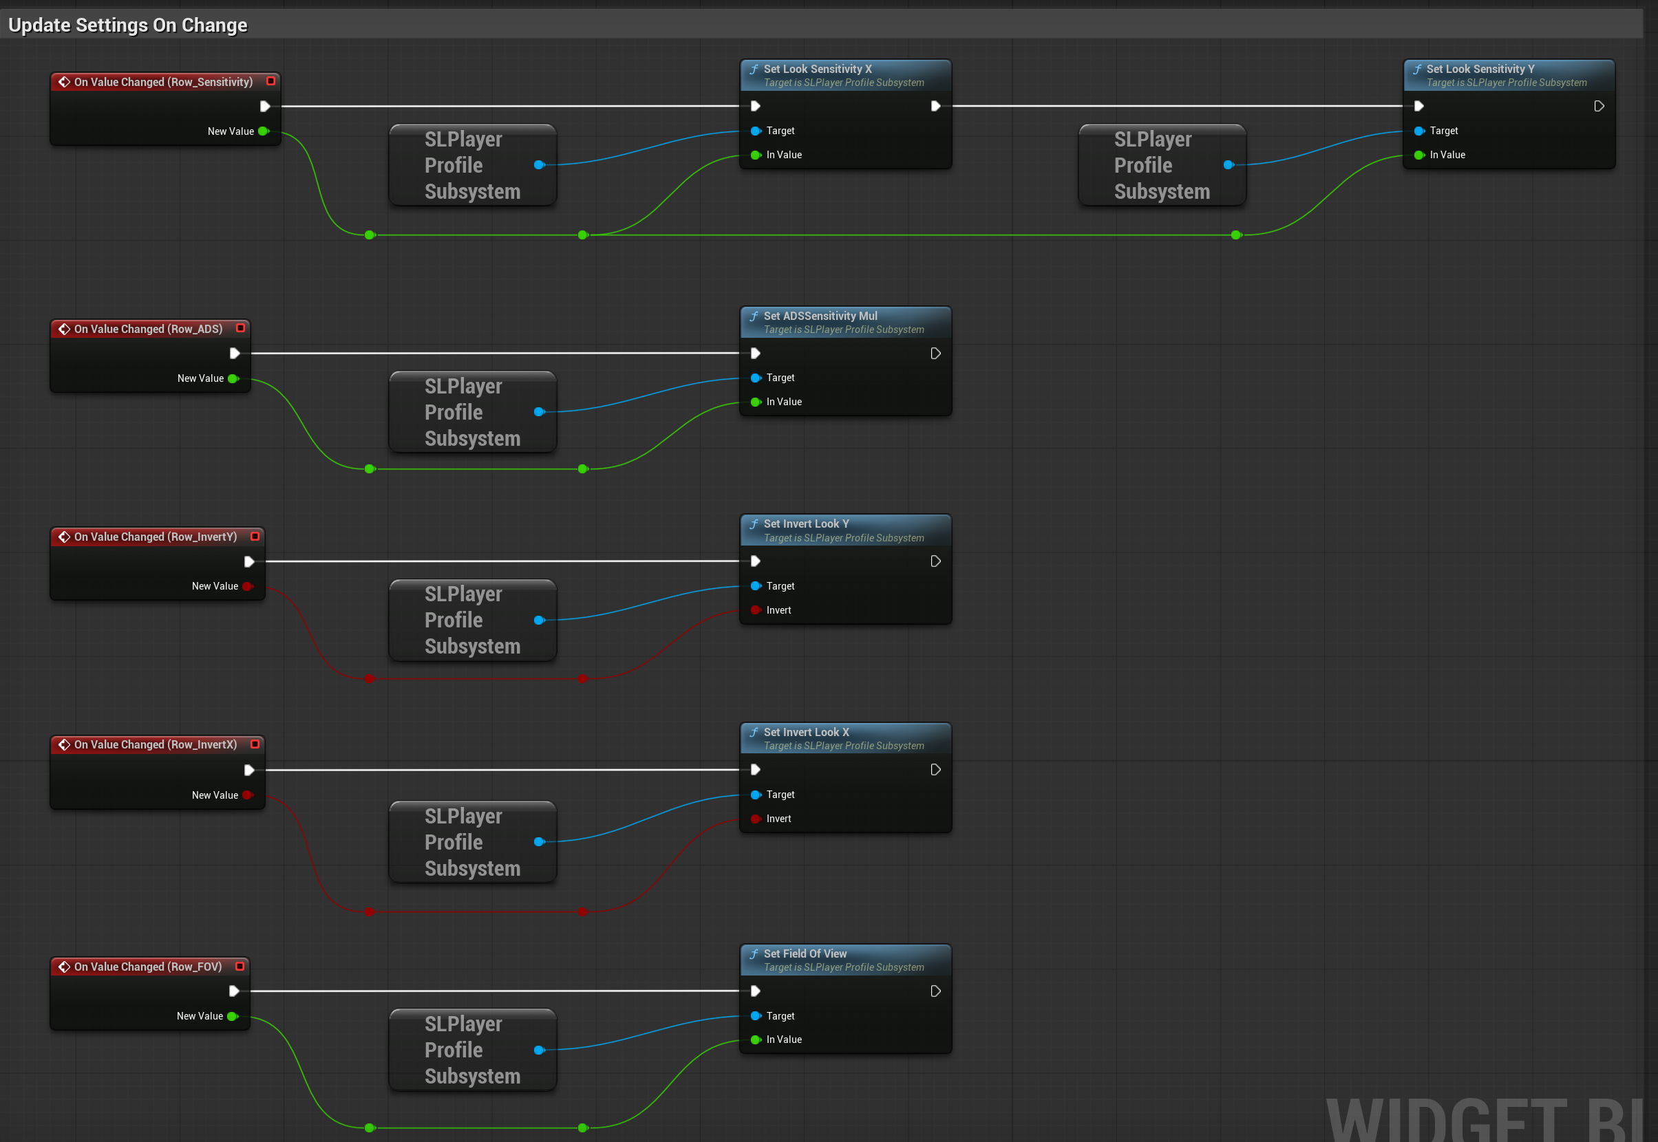Click exec output pin of Row_FOV event

[x=234, y=991]
